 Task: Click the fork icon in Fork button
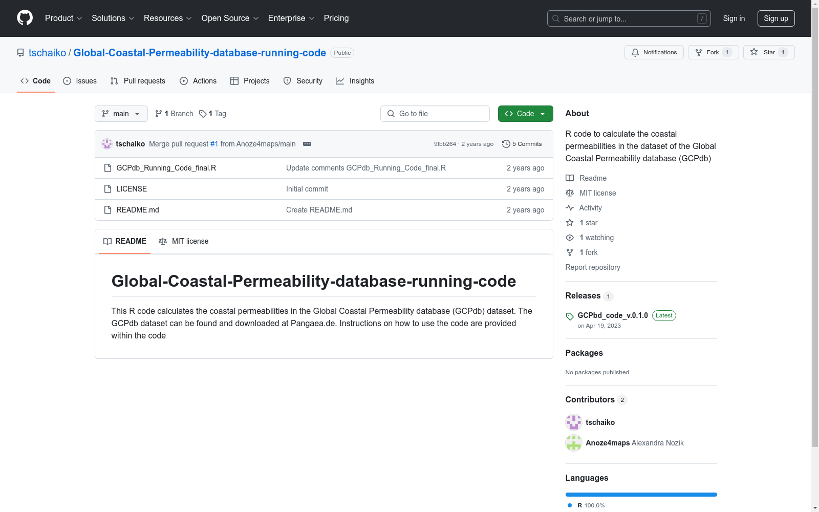(699, 52)
